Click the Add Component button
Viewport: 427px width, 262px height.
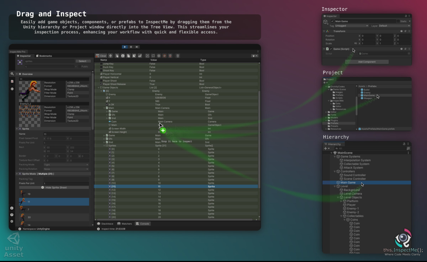367,62
